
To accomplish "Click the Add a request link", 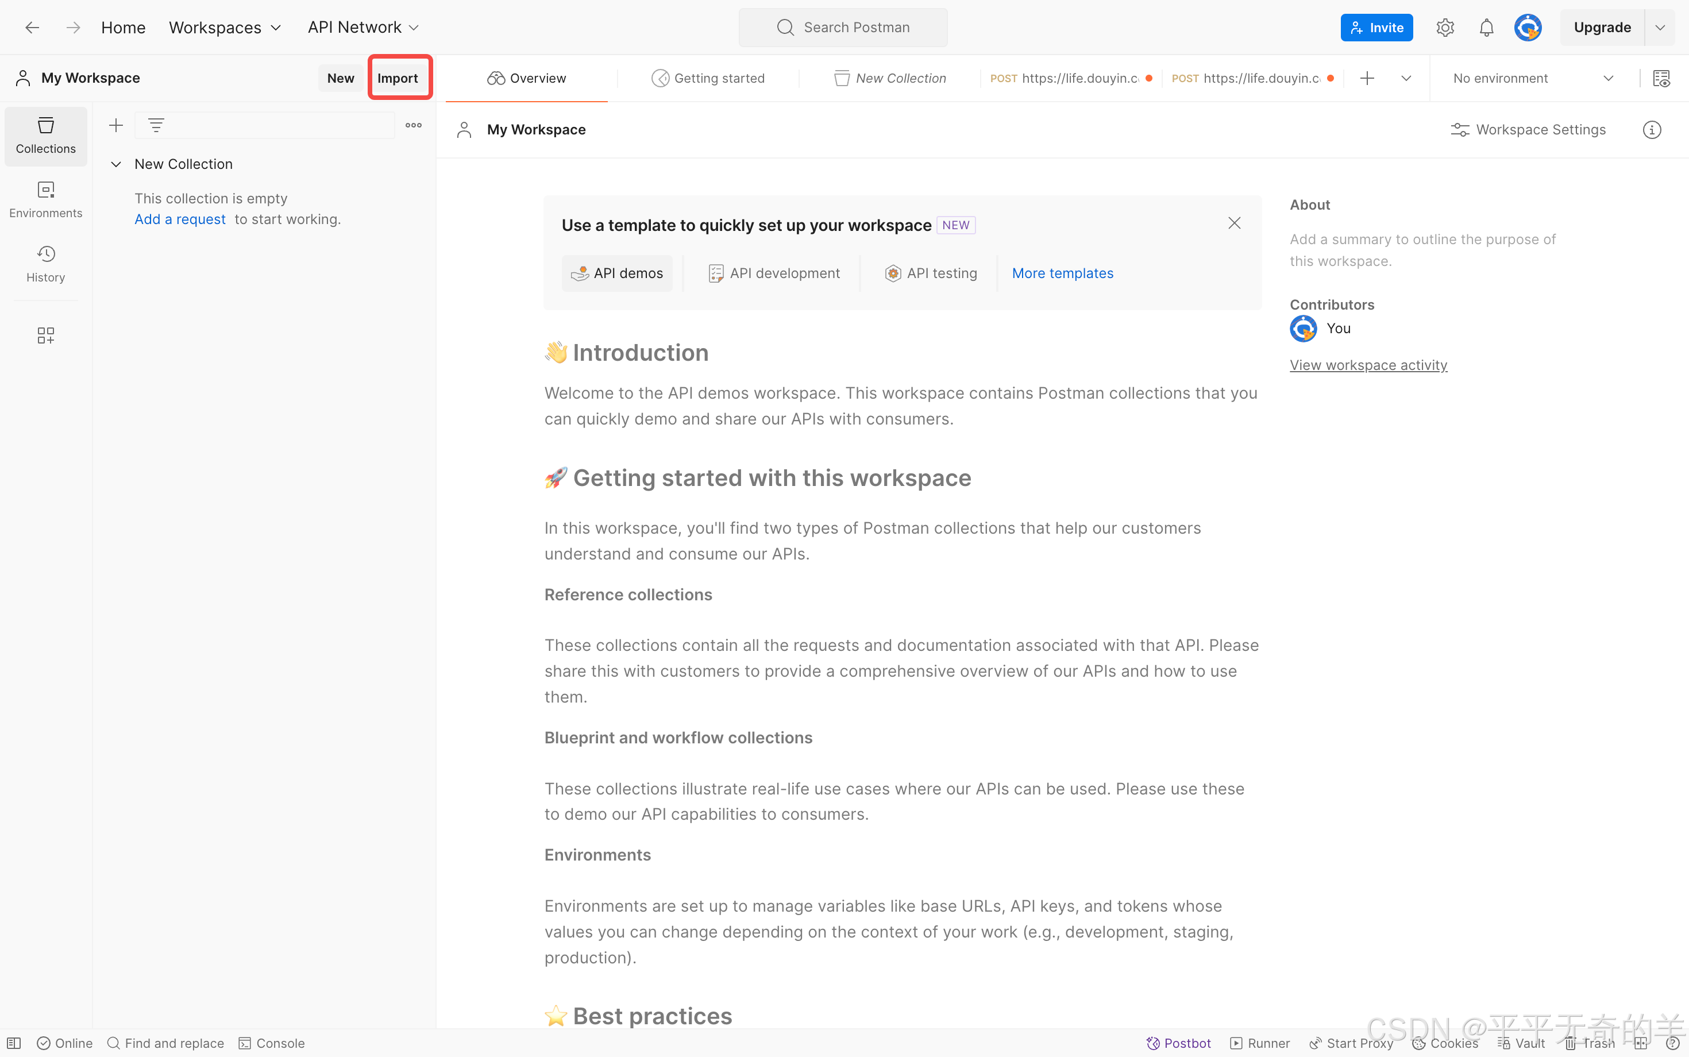I will pos(180,219).
